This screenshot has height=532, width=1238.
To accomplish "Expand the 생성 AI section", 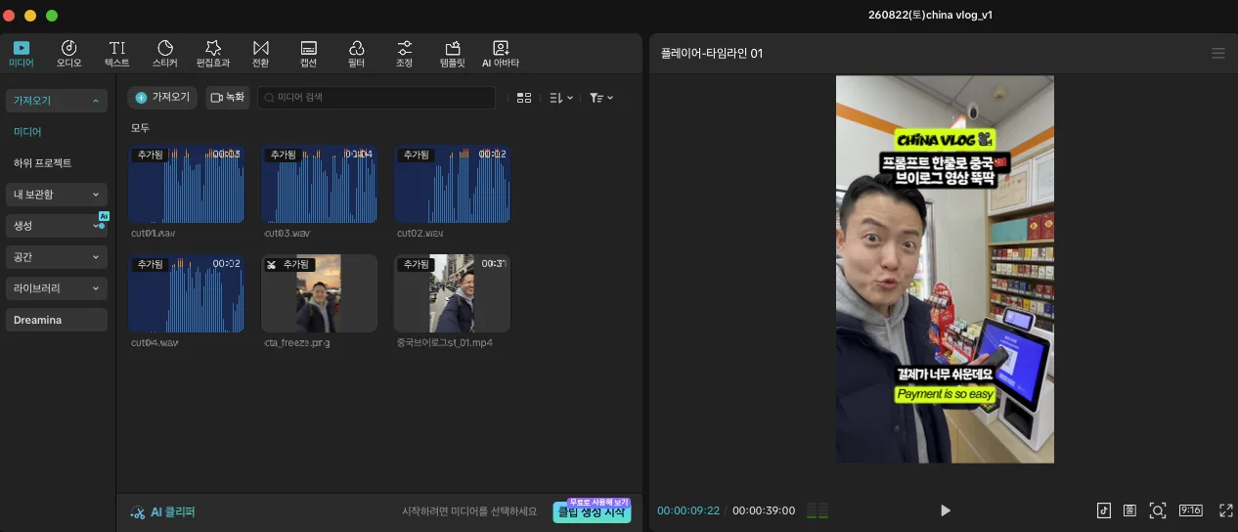I will click(x=56, y=226).
